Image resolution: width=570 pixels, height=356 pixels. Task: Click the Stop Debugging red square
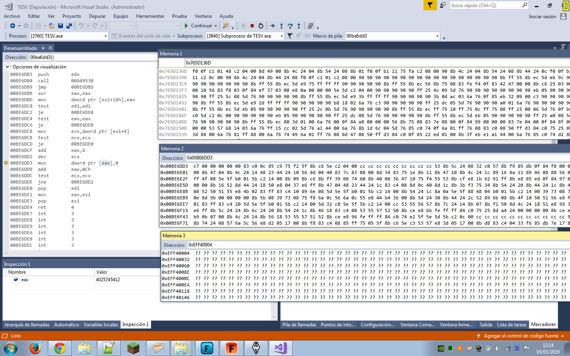(x=252, y=26)
